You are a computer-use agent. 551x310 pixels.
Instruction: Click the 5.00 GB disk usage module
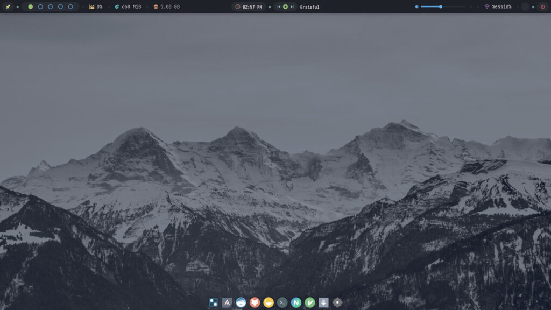click(167, 7)
